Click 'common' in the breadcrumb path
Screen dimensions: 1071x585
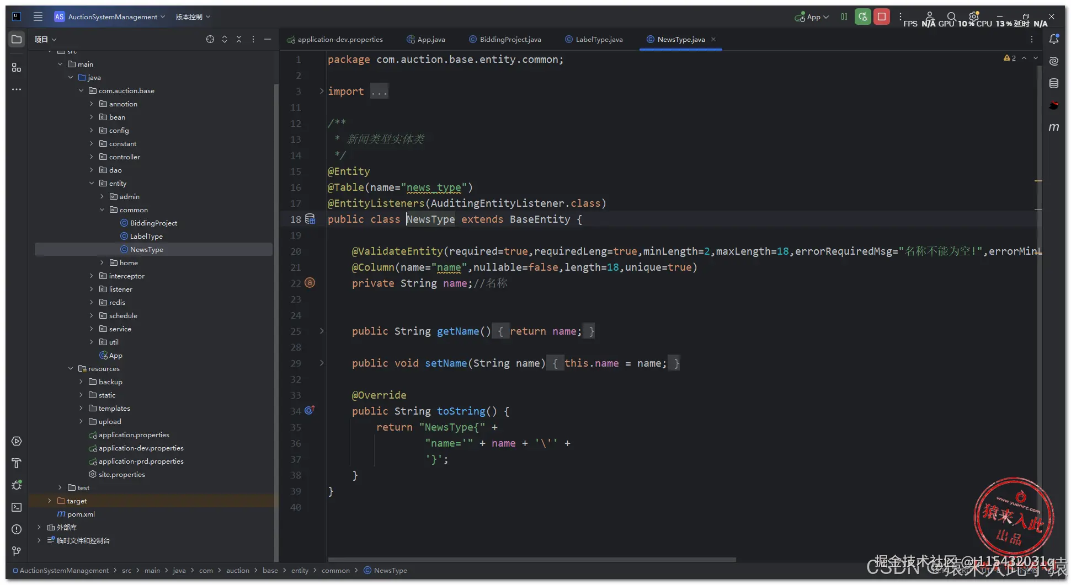[x=335, y=571]
